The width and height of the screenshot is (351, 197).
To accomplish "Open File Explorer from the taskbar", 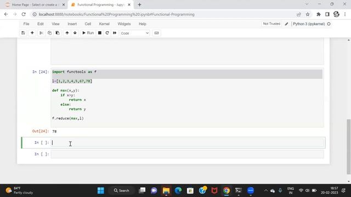I will point(166,190).
